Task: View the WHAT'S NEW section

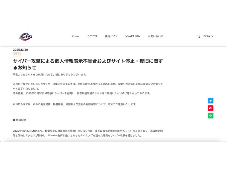Action: pyautogui.click(x=133, y=36)
